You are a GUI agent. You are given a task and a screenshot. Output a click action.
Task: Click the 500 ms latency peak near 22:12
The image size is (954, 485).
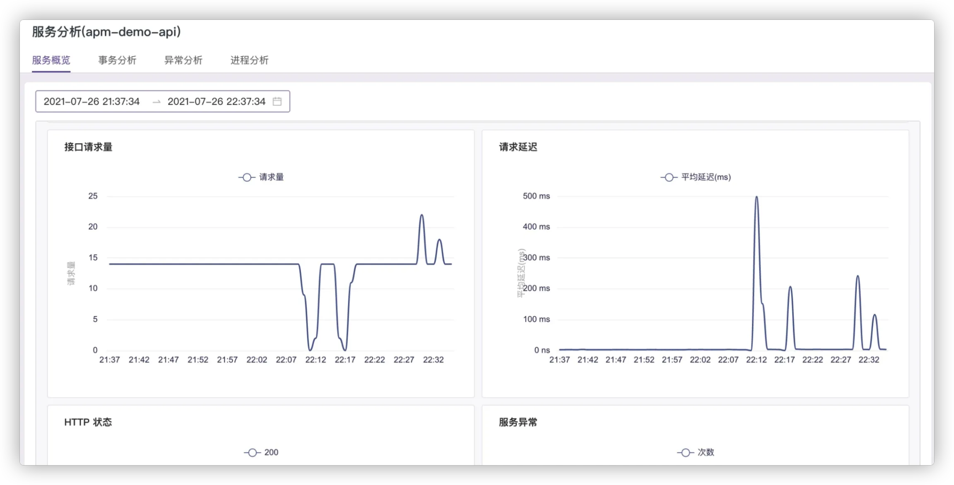(x=756, y=197)
